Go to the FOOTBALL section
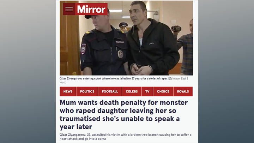 (110, 91)
